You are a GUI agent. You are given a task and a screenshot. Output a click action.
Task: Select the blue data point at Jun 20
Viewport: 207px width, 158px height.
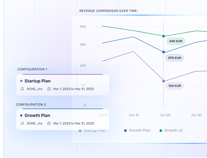pyautogui.click(x=164, y=52)
